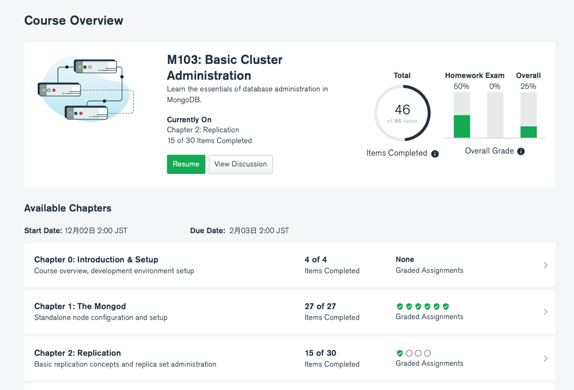This screenshot has height=390, width=574.
Task: Click the M103: Basic Cluster Administration title
Action: pos(225,67)
